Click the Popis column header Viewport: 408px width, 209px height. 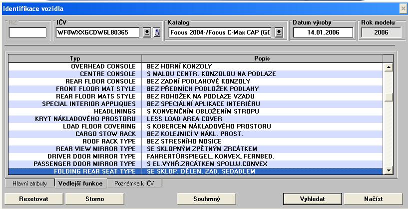point(262,58)
